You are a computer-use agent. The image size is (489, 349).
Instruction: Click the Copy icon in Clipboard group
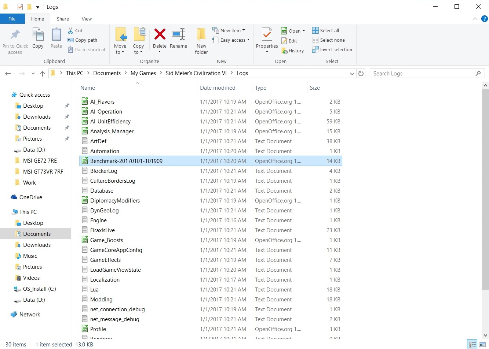[38, 34]
